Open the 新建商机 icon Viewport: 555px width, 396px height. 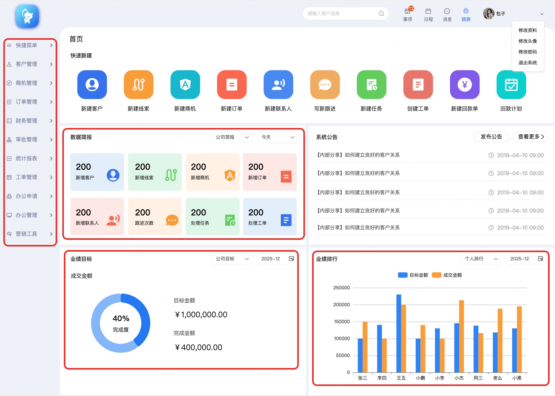(185, 85)
